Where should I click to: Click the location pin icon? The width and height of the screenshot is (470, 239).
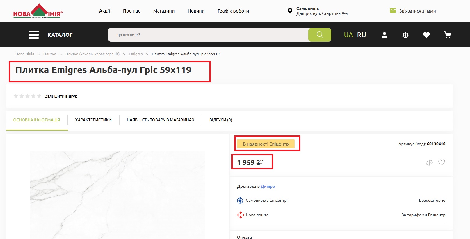coord(290,11)
